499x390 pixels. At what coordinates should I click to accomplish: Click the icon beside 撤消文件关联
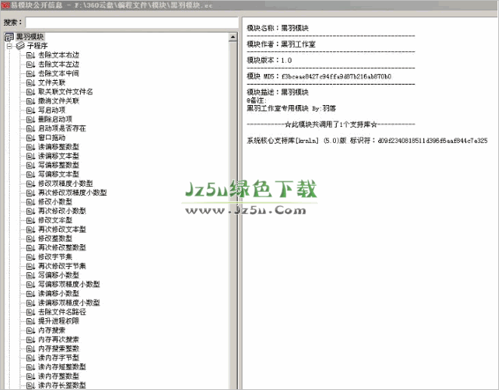(x=31, y=101)
